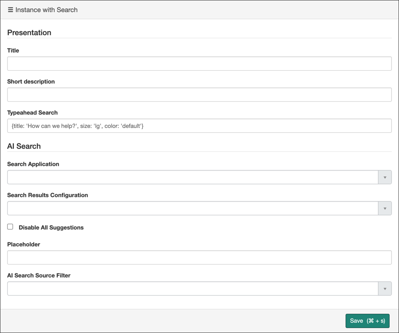Screen dimensions: 399x333
Task: Click the Typeahead Search configuration field
Action: [x=199, y=126]
